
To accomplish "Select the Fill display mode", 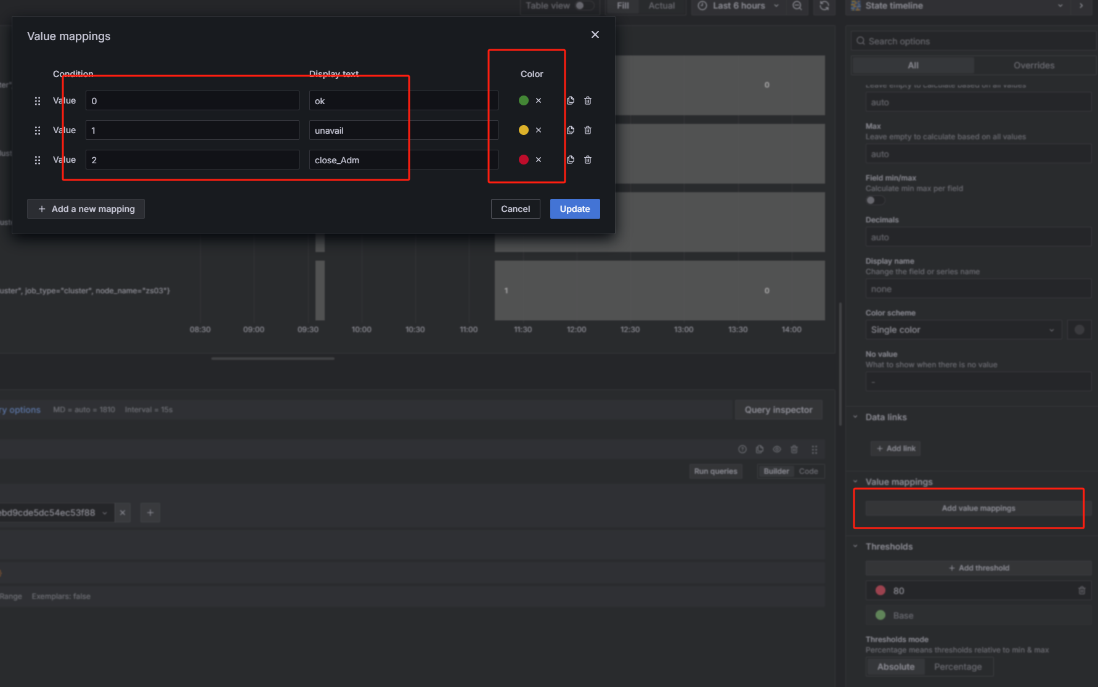I will click(x=623, y=6).
